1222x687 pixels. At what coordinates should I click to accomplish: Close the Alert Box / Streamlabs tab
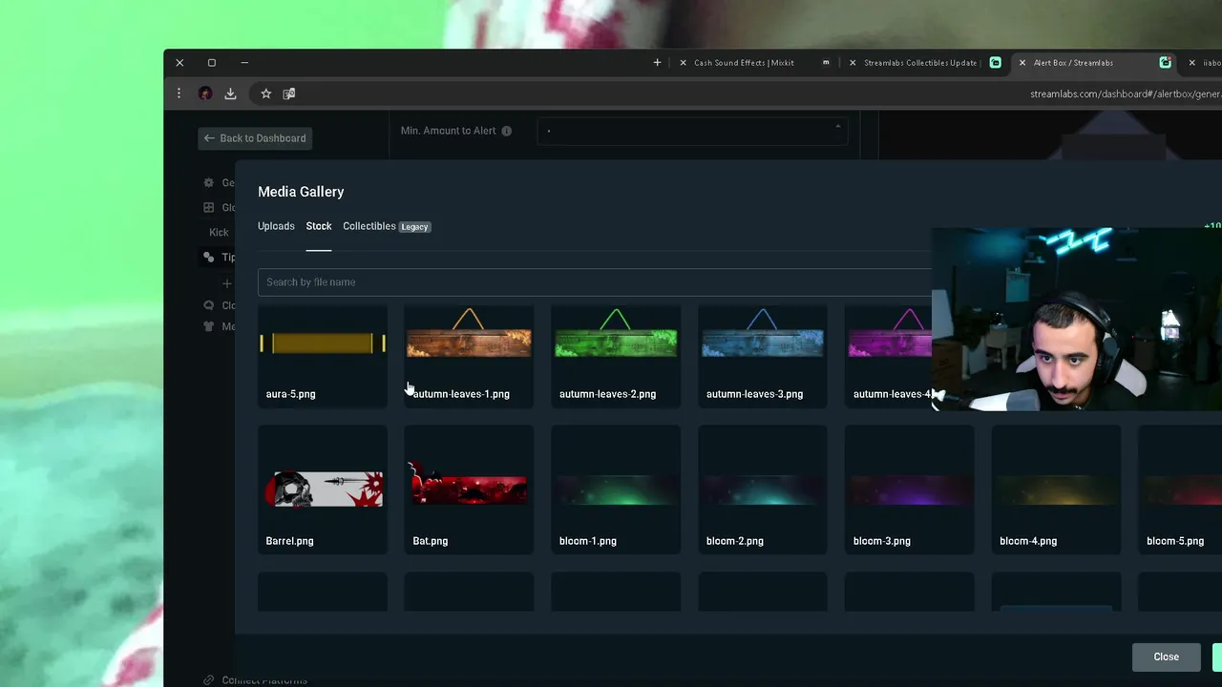pyautogui.click(x=1022, y=63)
